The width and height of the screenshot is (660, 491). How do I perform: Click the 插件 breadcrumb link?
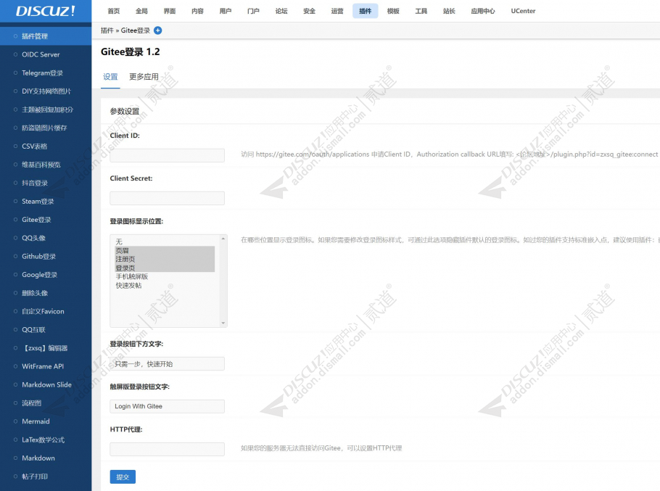click(x=107, y=30)
